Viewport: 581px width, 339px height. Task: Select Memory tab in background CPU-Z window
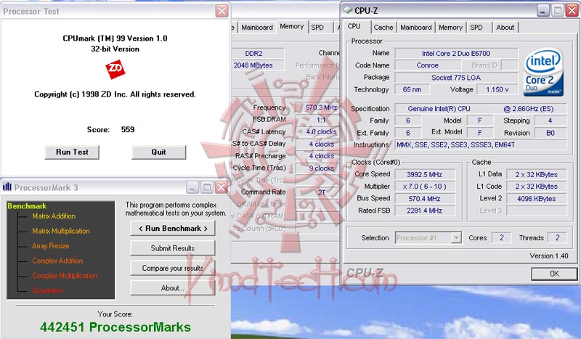[x=292, y=26]
